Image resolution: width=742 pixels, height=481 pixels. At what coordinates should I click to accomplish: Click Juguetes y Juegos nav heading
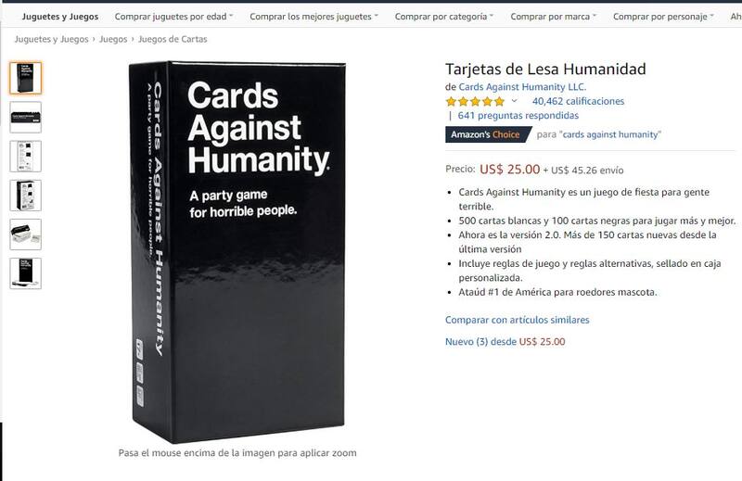tap(60, 17)
